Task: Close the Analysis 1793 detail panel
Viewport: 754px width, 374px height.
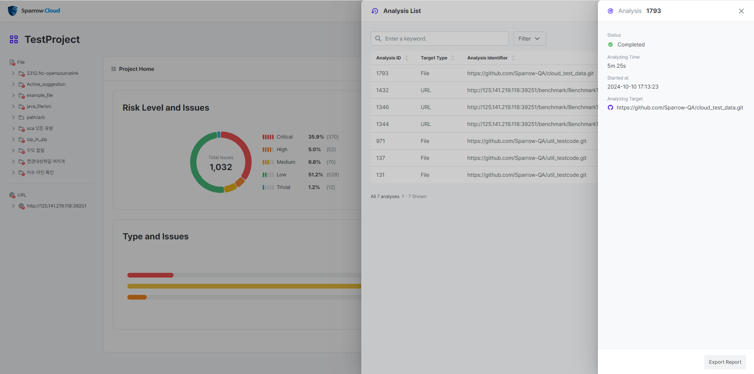Action: coord(741,11)
